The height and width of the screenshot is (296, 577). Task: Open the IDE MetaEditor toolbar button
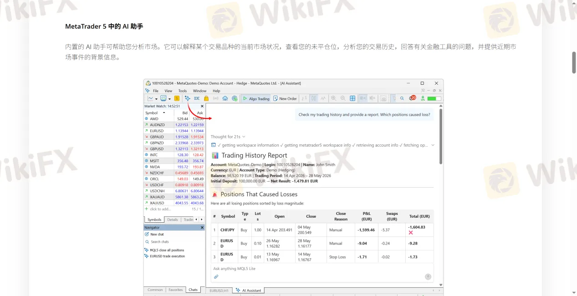point(197,98)
